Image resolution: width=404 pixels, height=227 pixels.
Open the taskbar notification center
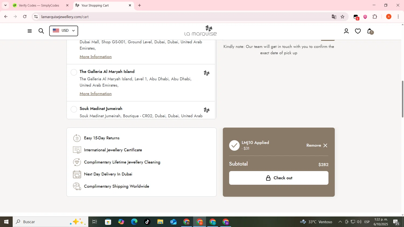coord(396,222)
